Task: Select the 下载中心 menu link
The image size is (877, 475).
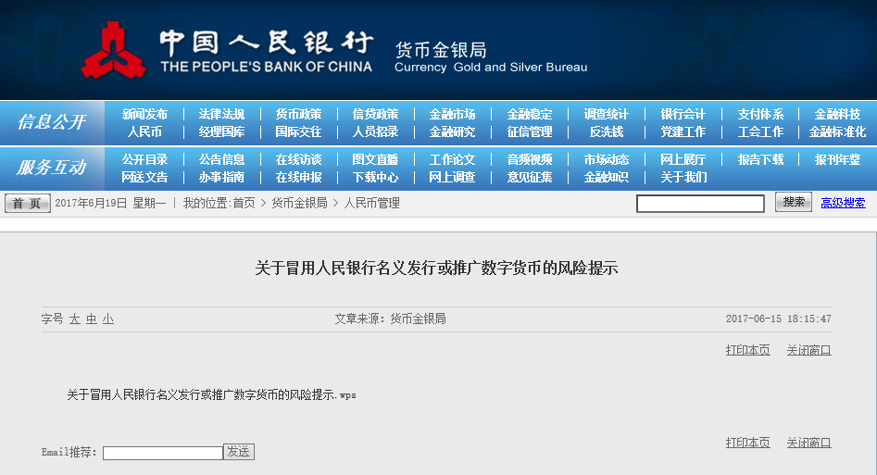Action: pos(375,178)
